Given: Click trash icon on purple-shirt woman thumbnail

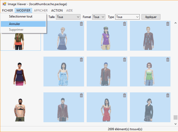Looking at the screenshot, I should point(124,24).
